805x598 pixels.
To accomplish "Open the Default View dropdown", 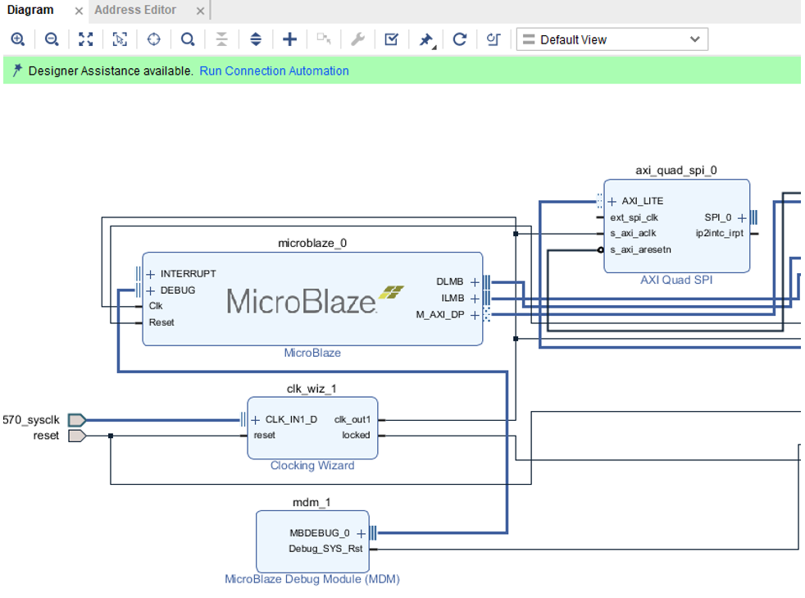I will [612, 39].
